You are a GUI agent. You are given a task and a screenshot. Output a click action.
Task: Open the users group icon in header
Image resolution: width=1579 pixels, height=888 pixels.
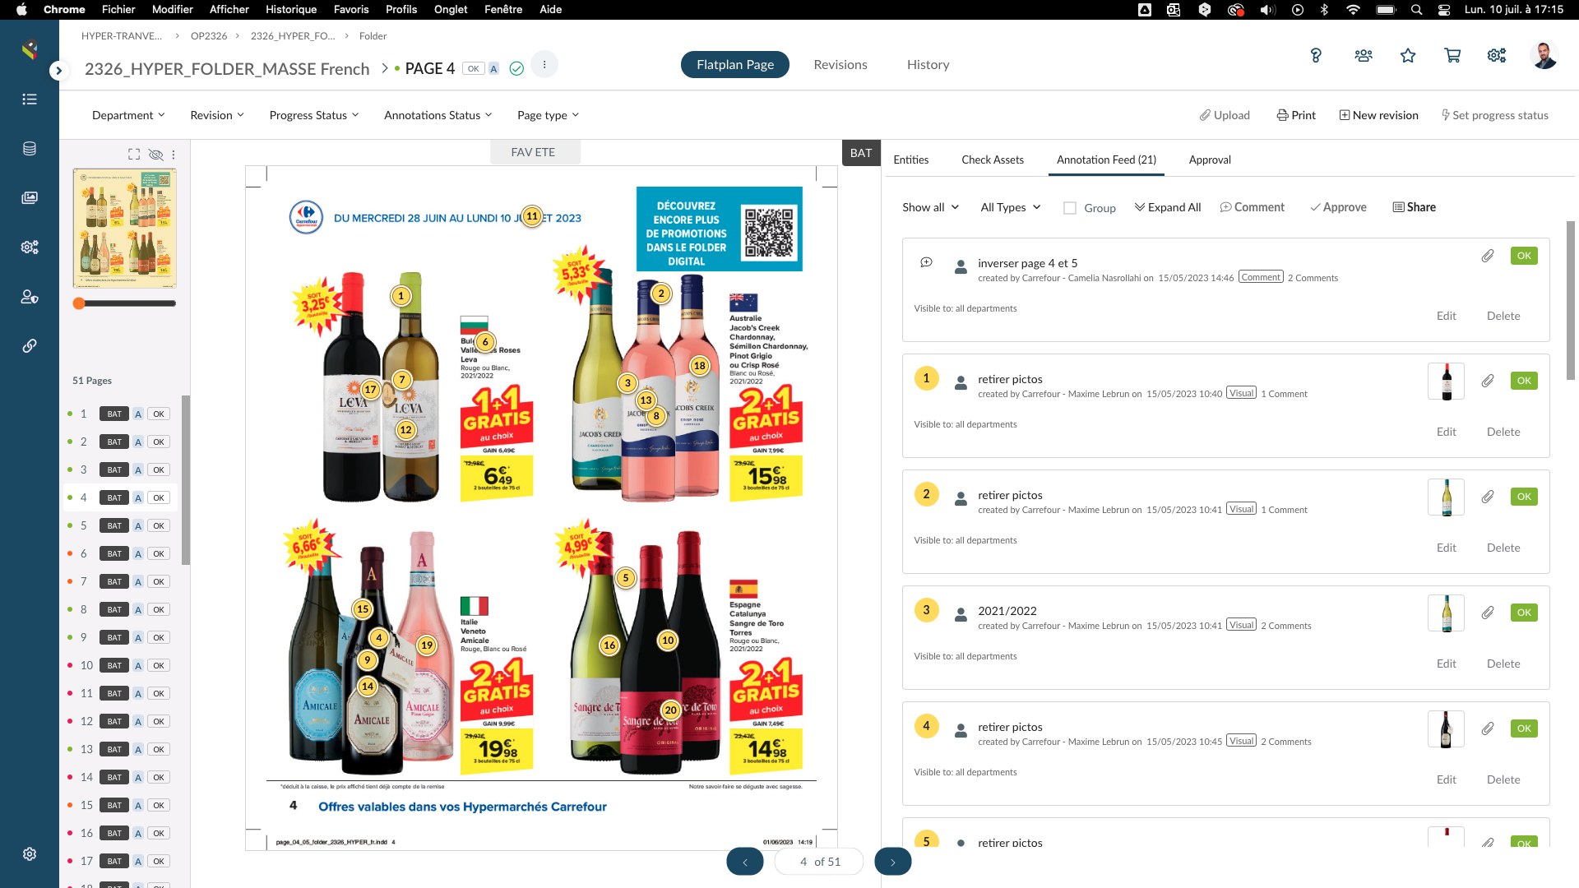[x=1364, y=55]
